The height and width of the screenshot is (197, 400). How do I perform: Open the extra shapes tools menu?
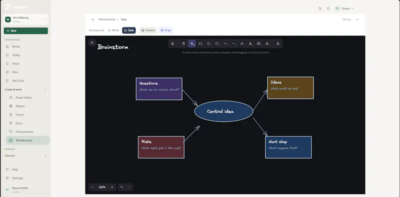[x=278, y=43]
